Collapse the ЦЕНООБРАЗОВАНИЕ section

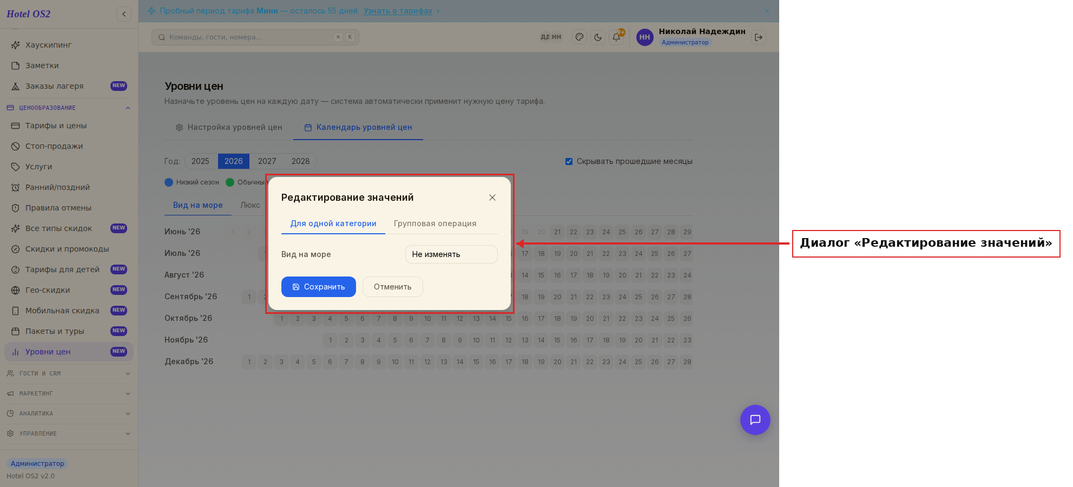pyautogui.click(x=69, y=108)
